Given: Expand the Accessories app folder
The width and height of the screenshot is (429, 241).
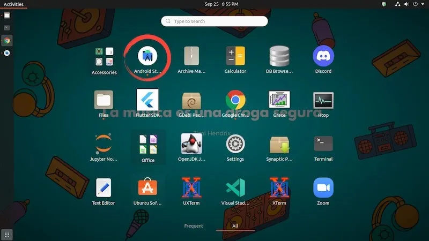Looking at the screenshot, I should click(103, 57).
